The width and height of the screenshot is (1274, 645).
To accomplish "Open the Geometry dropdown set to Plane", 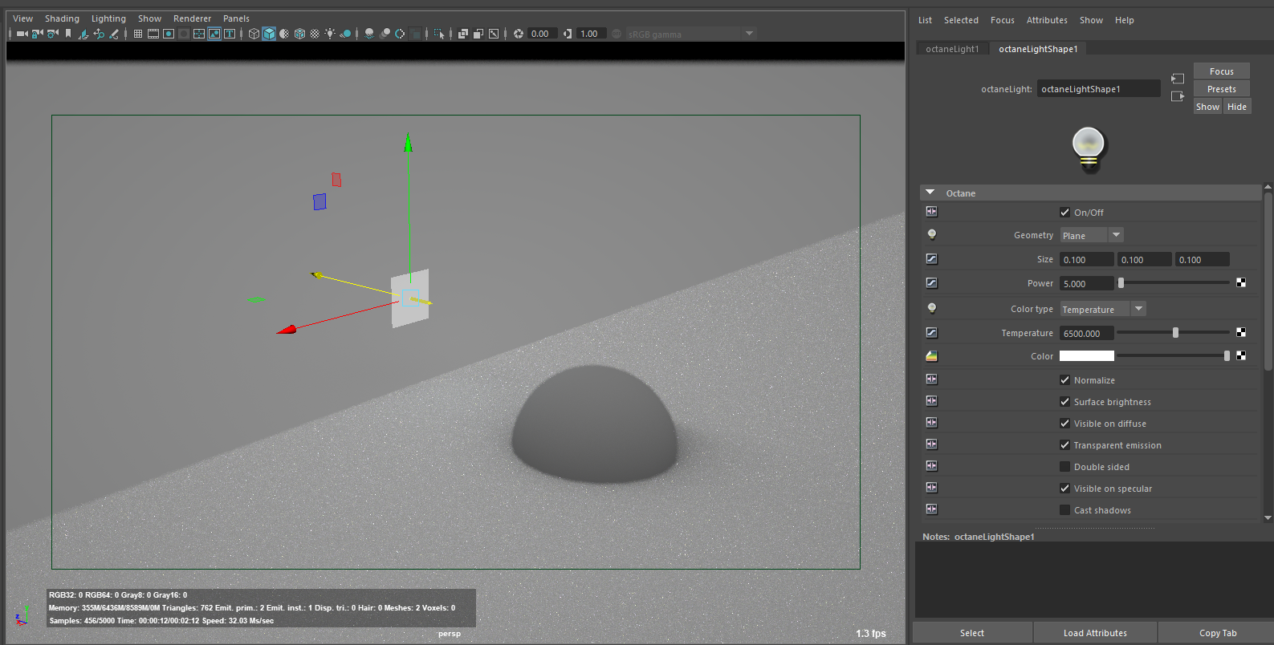I will click(1091, 235).
